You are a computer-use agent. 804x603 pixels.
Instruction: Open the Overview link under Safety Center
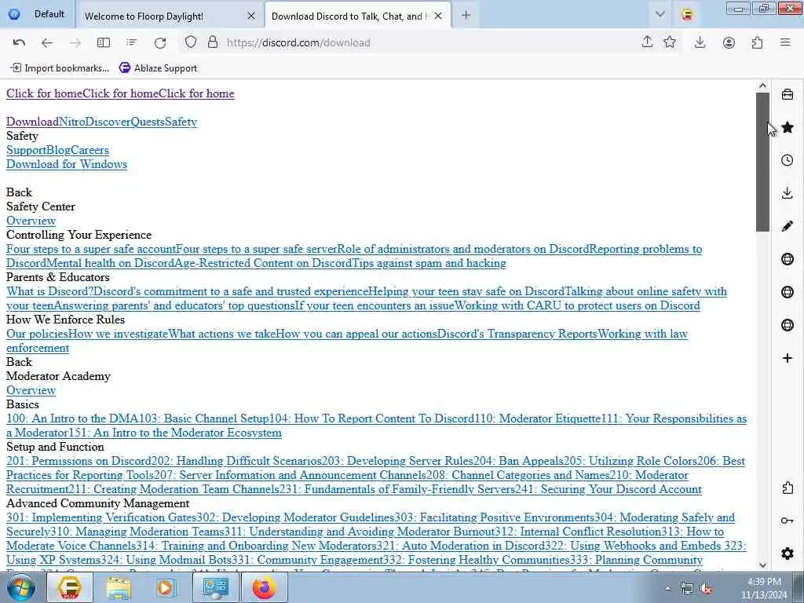[x=31, y=221]
